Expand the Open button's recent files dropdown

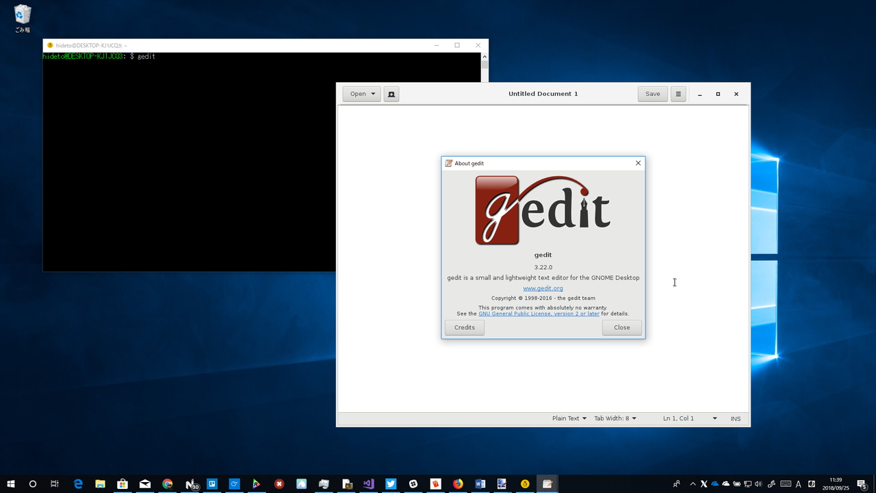(374, 94)
